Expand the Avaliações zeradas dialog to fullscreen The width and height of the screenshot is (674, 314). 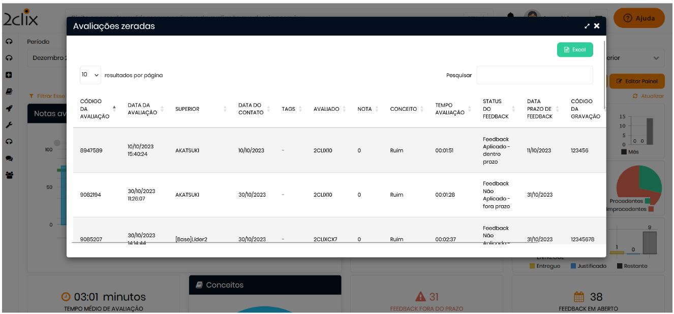click(x=587, y=26)
